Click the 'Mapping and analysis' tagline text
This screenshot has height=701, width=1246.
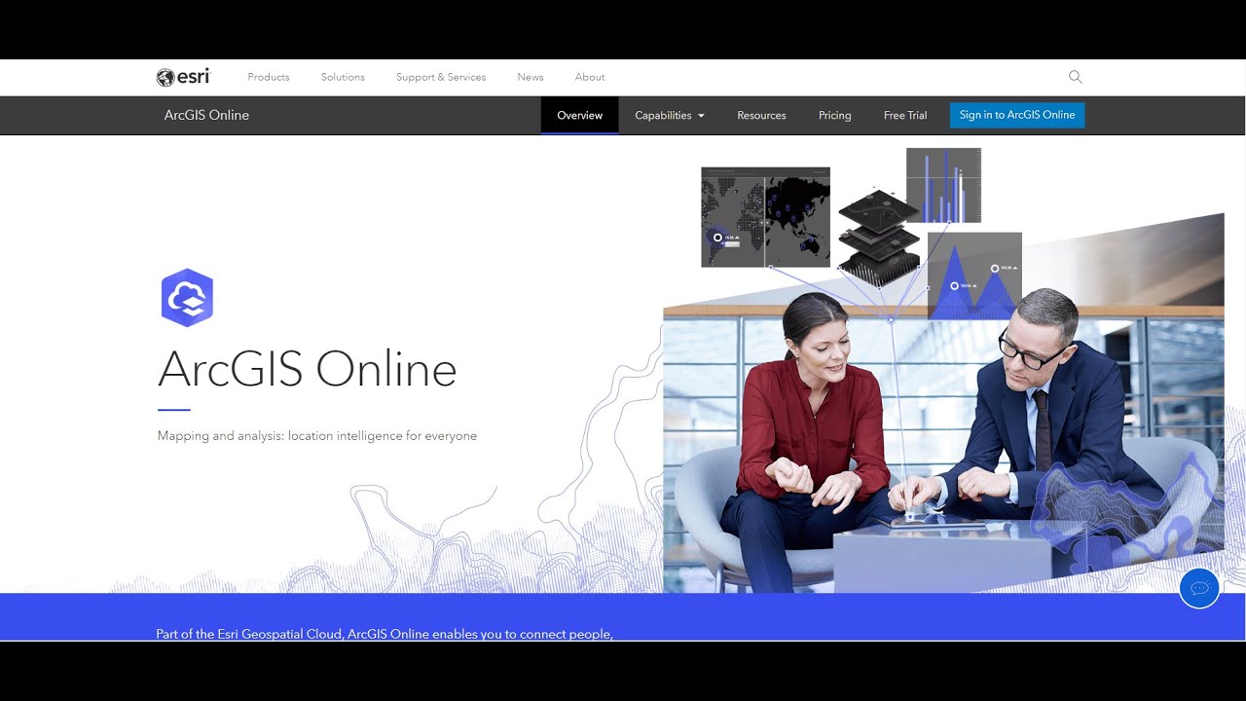click(317, 436)
